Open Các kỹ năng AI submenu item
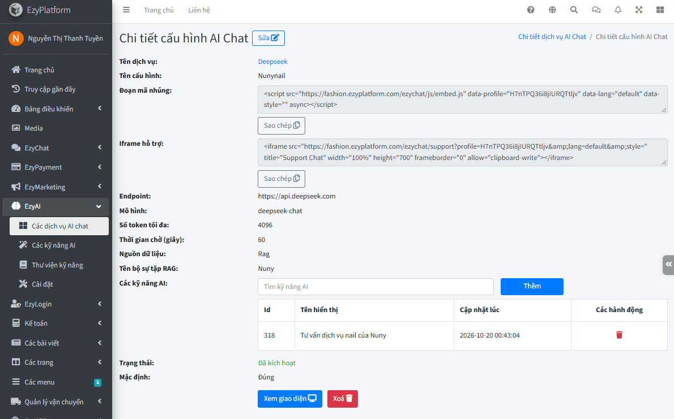 click(59, 245)
